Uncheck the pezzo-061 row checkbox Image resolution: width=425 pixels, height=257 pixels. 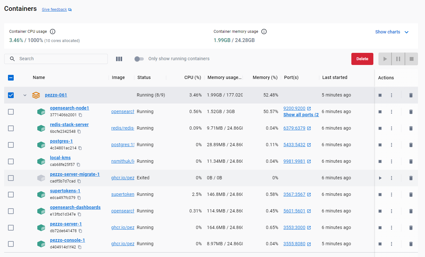point(11,95)
